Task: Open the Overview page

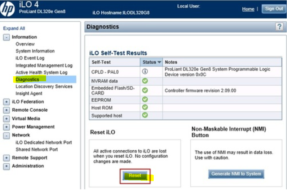Action: (x=25, y=44)
